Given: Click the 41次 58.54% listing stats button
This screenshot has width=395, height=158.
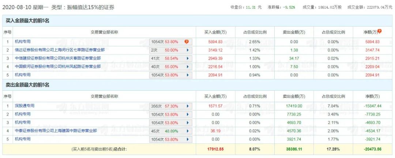Looking at the screenshot, I should pos(170,59).
